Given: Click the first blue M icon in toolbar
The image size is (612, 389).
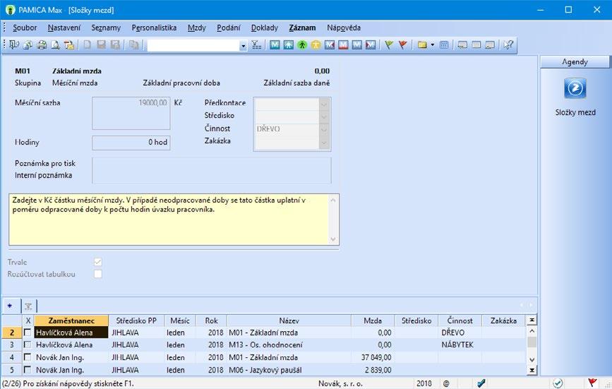Looking at the screenshot, I should pyautogui.click(x=275, y=45).
